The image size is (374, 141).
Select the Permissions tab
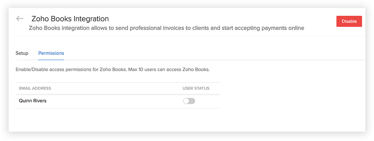[x=51, y=53]
